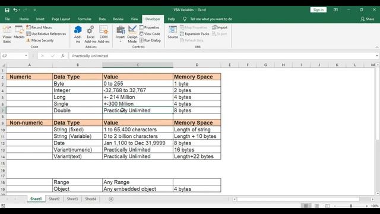Select all cells with corner button
Screen dimensions: 380x214
tap(3, 65)
